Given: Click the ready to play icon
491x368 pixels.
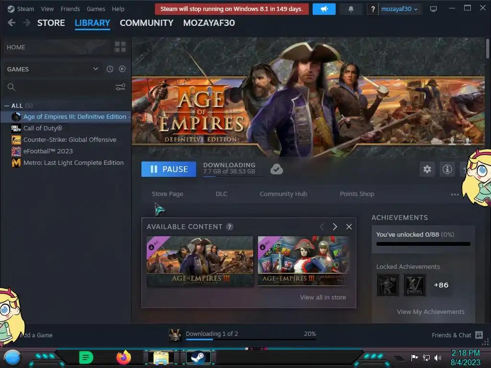Looking at the screenshot, I should (x=122, y=69).
